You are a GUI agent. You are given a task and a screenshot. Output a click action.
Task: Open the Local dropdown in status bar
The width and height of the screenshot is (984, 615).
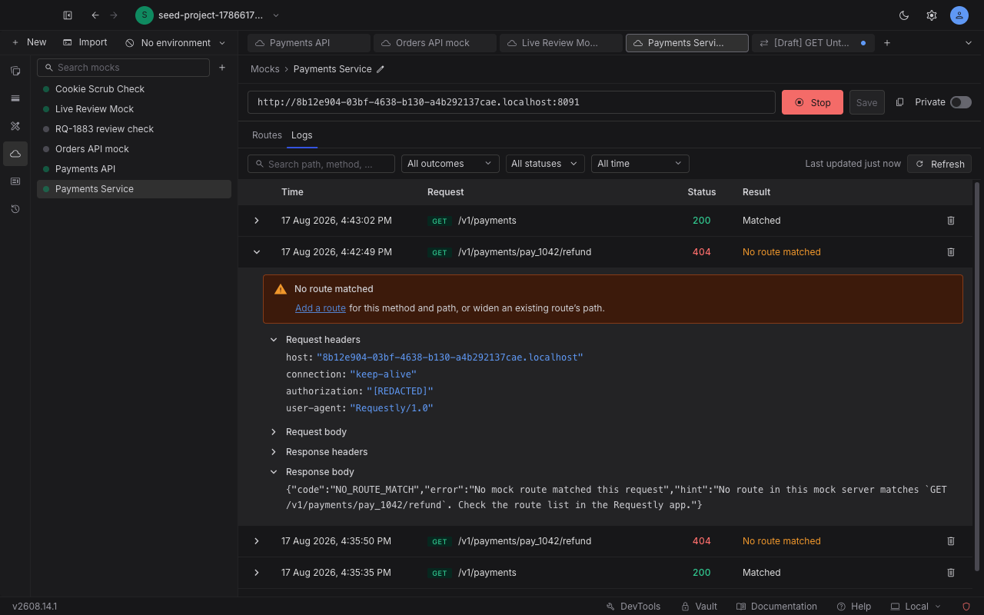click(916, 607)
